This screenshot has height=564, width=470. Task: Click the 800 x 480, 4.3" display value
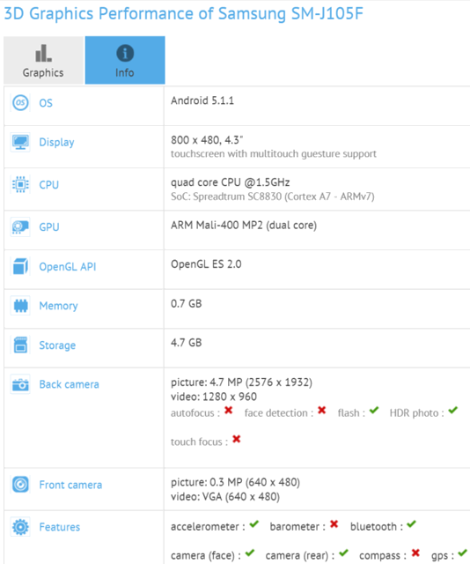tap(207, 139)
